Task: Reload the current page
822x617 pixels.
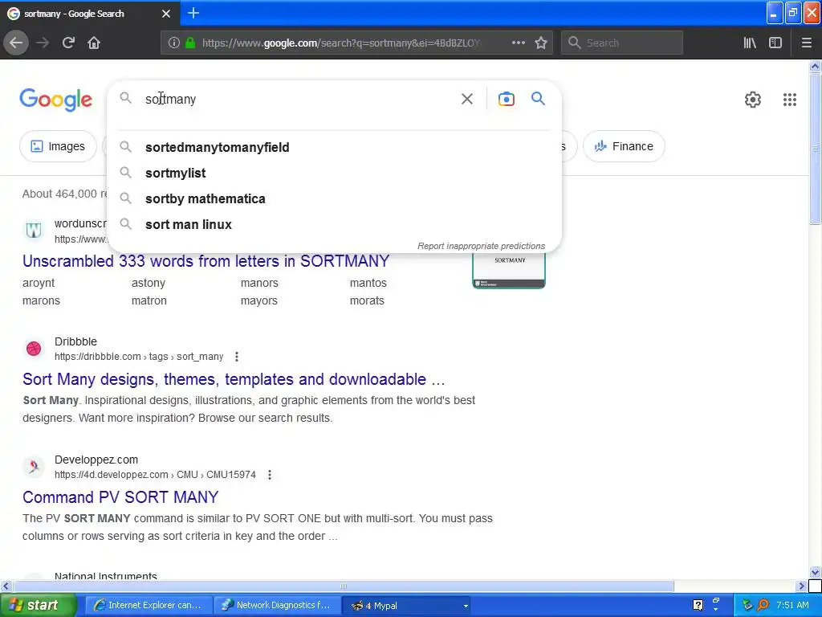Action: click(68, 43)
